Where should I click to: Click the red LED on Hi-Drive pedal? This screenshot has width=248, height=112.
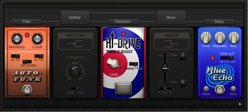123,34
